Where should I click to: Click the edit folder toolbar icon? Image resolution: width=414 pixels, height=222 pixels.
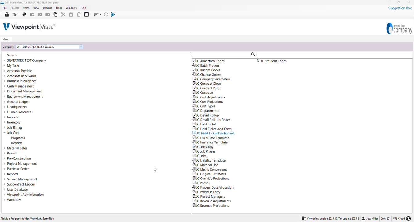pos(40,14)
